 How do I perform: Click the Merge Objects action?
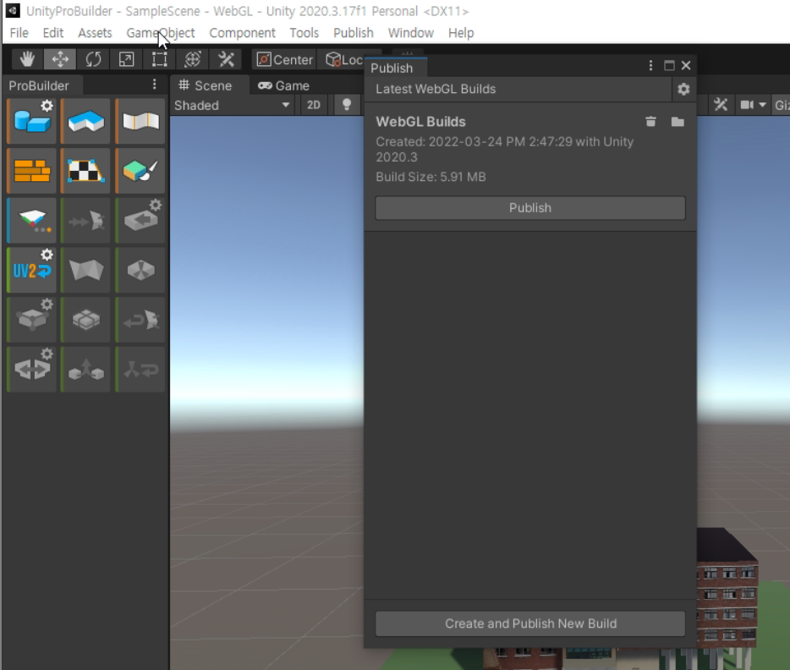pyautogui.click(x=85, y=369)
